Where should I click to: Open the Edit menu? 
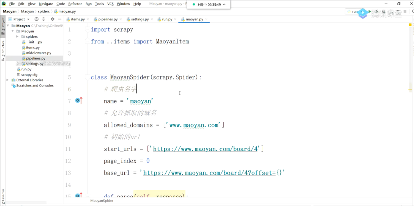21,4
